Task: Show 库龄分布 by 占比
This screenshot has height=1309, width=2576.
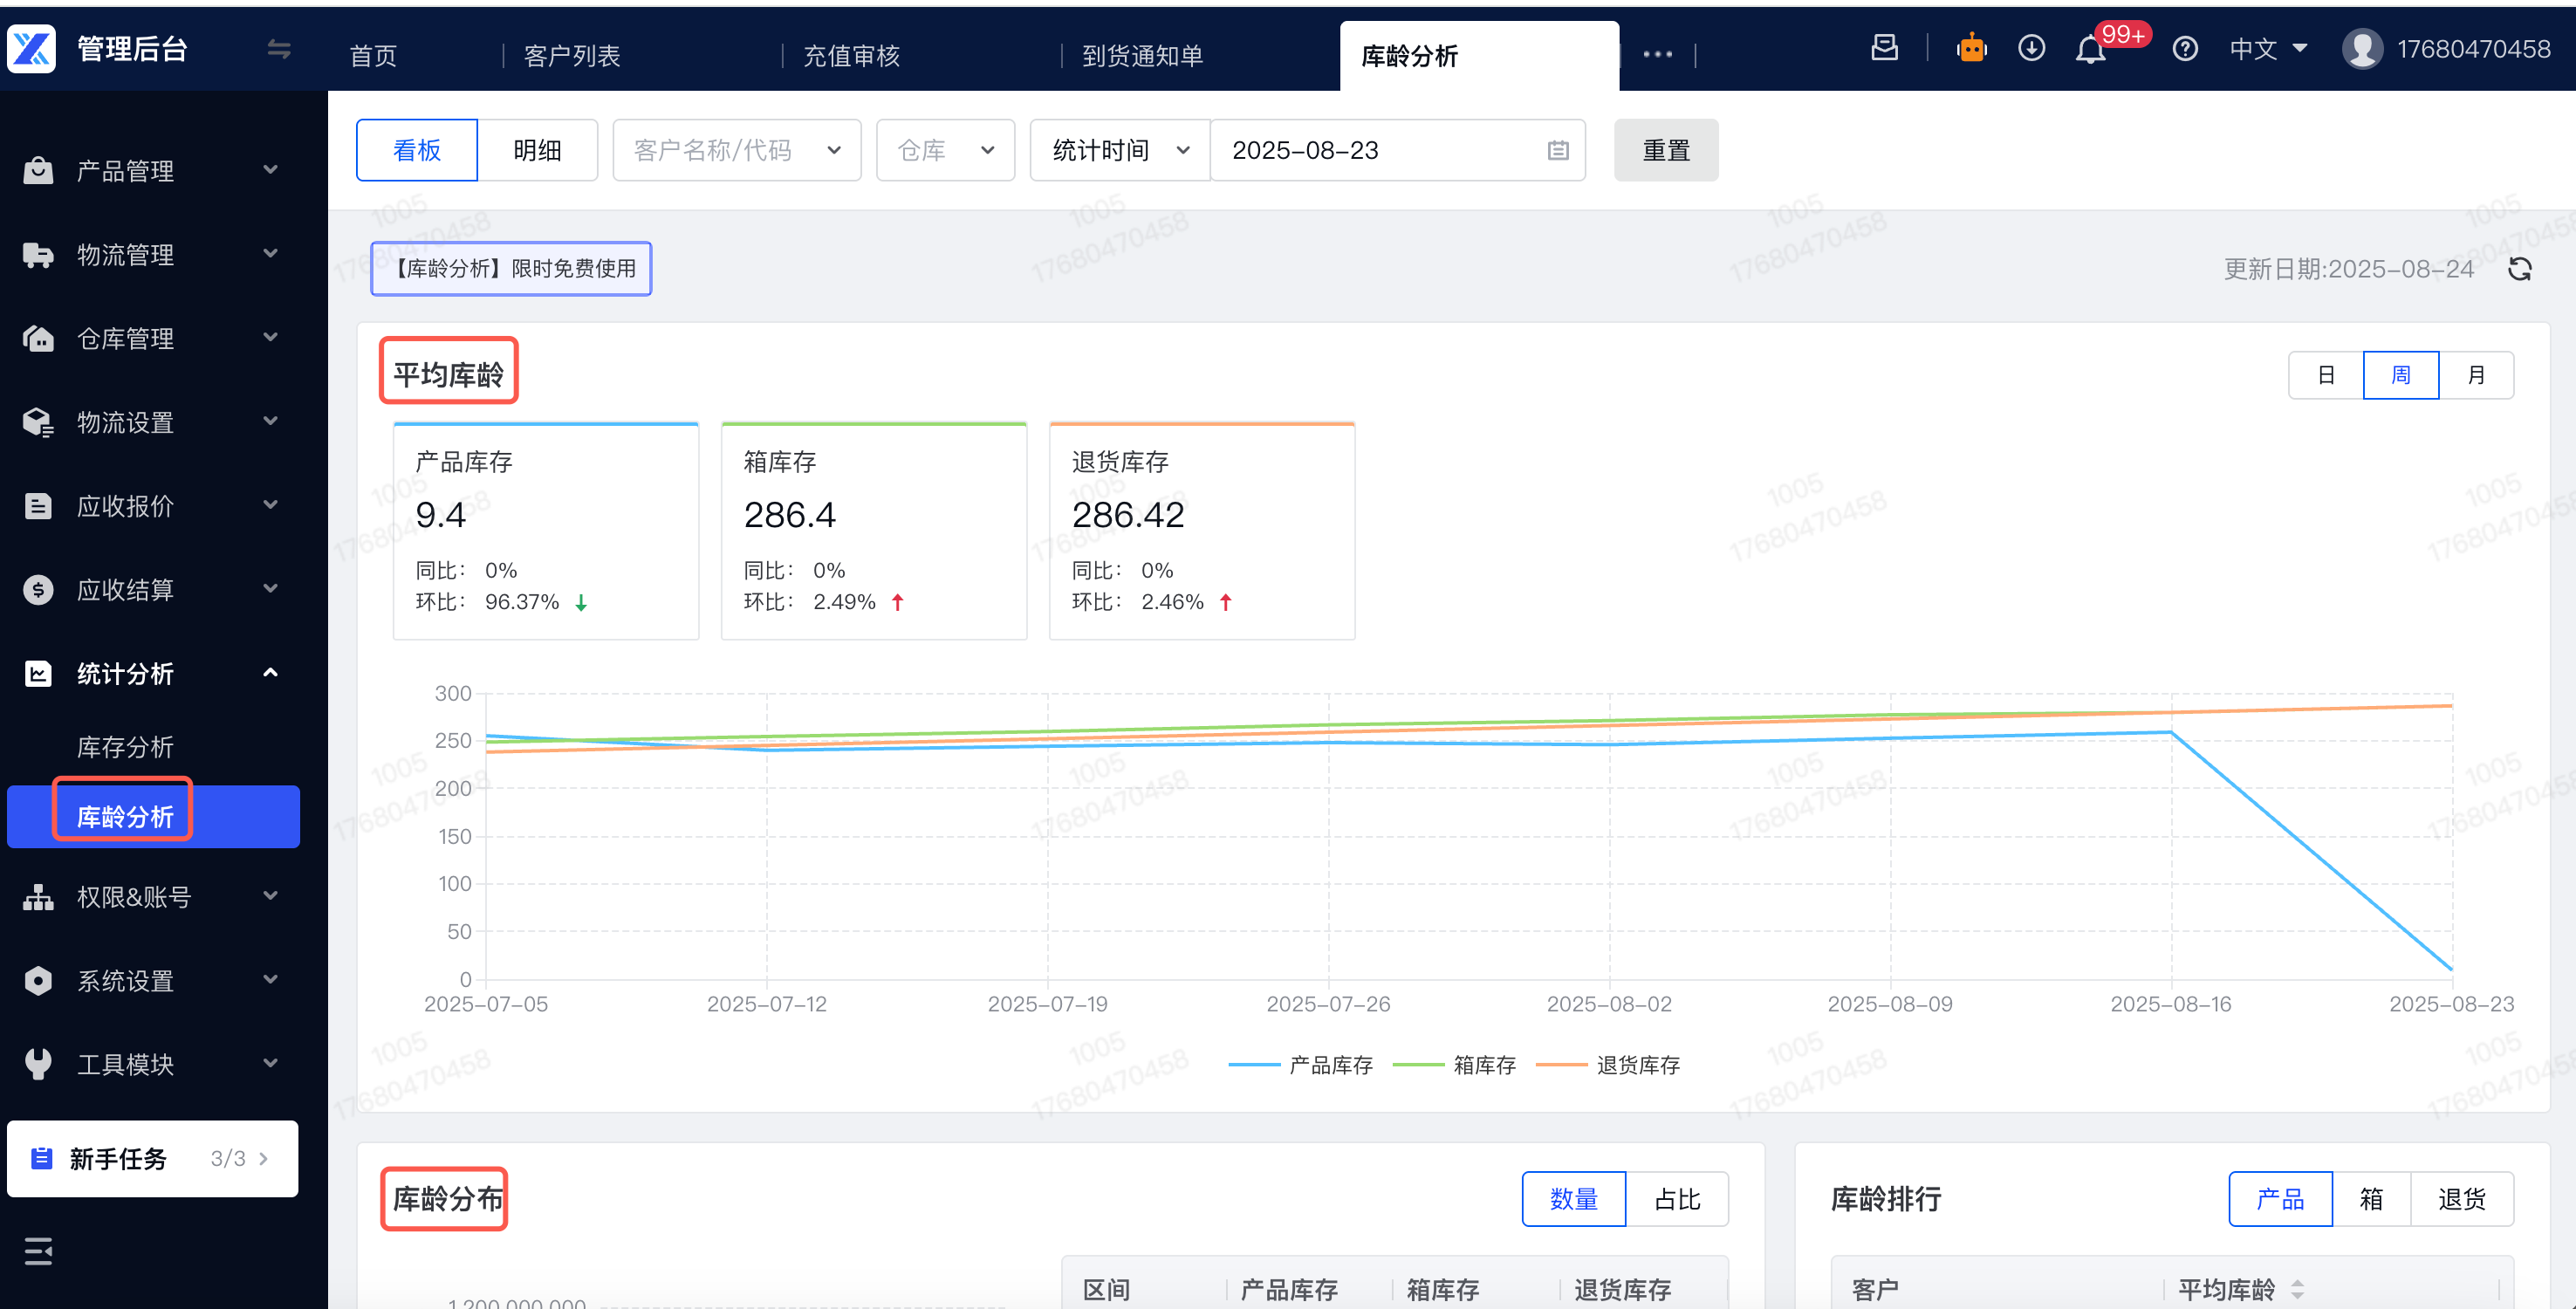Action: [1677, 1199]
